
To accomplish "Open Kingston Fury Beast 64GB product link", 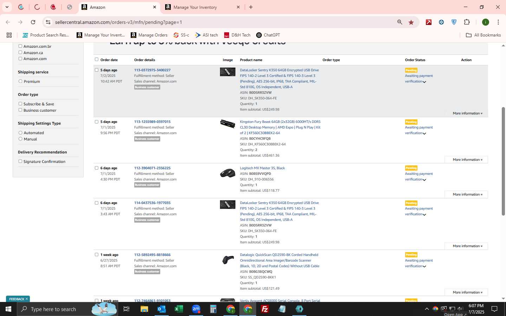I will click(280, 127).
